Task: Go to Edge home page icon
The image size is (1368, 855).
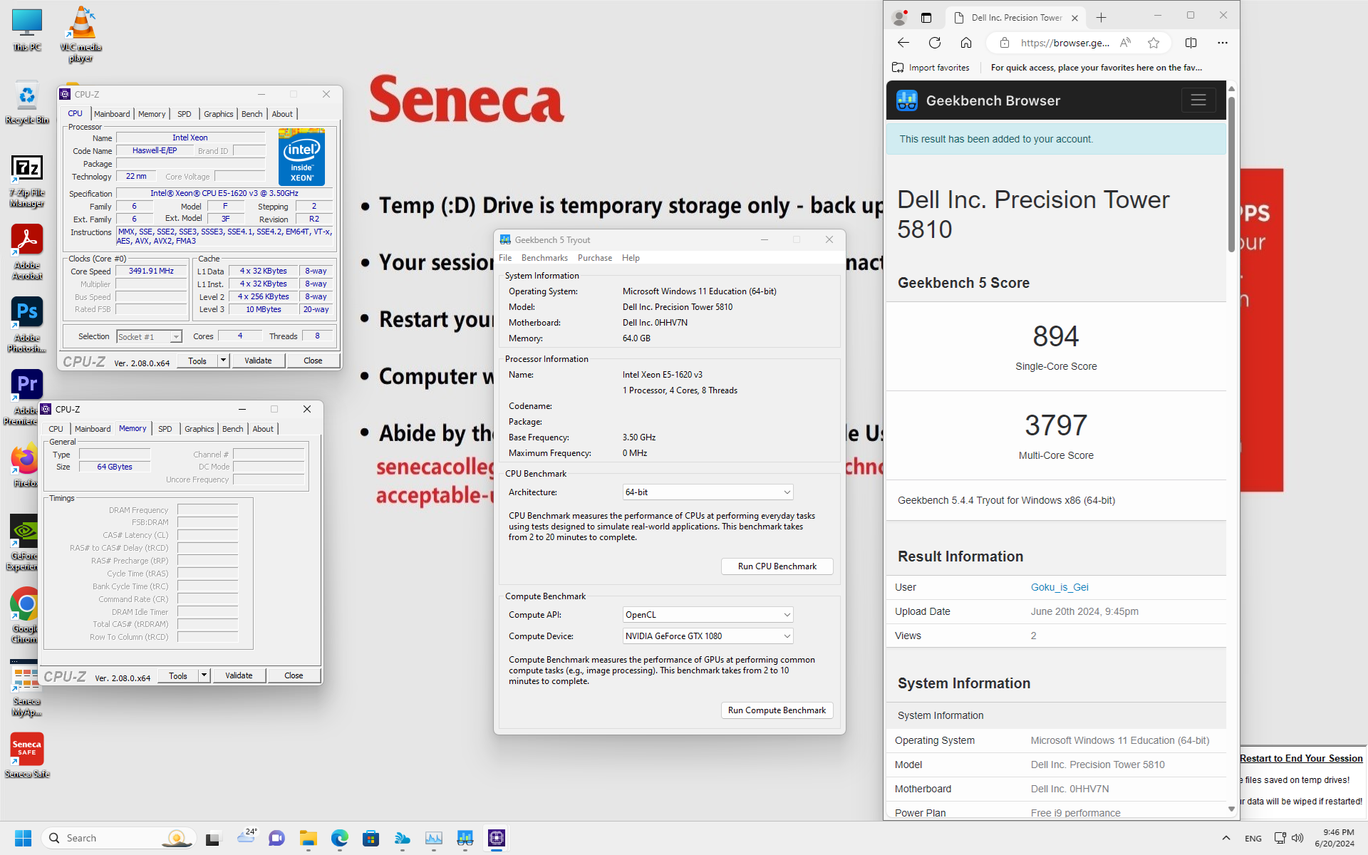Action: click(x=966, y=43)
